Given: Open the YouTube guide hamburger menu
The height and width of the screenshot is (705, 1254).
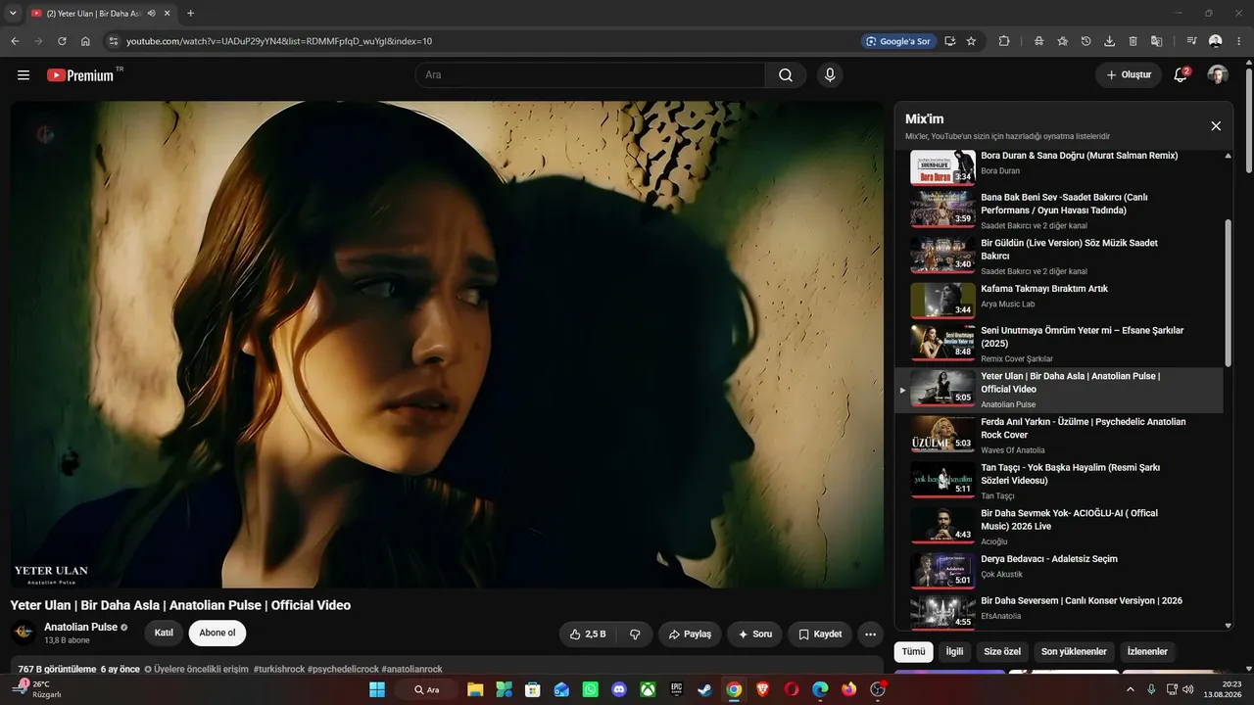Looking at the screenshot, I should [x=24, y=75].
